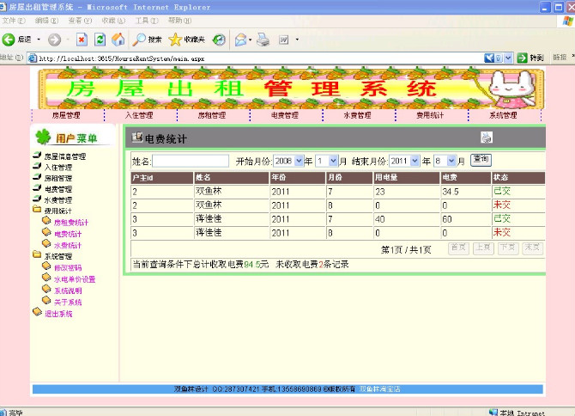Open the address bar history dropdown arrow
575x416 pixels.
[x=508, y=58]
